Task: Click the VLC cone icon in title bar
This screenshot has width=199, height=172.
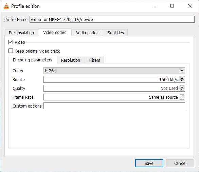Action: (x=6, y=6)
